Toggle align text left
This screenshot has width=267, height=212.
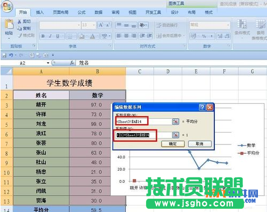tap(119, 36)
